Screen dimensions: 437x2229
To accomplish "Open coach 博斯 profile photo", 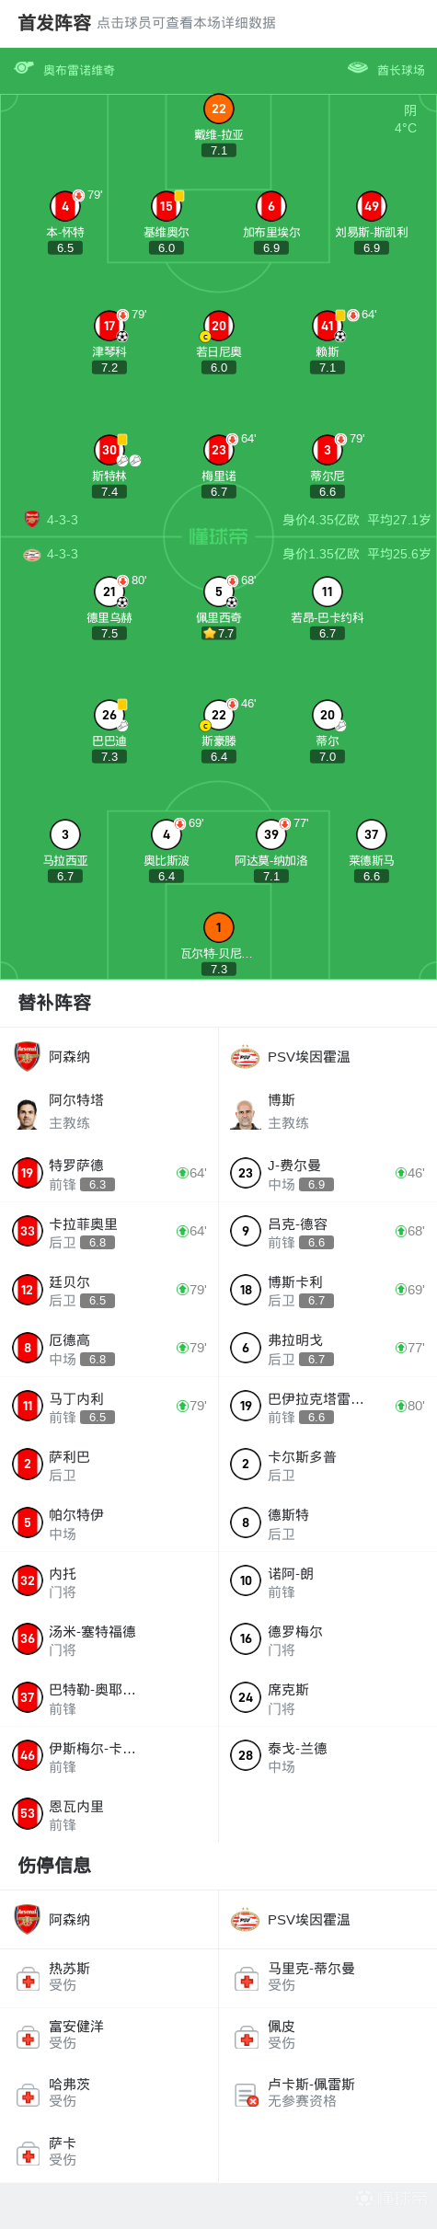I will [245, 1112].
